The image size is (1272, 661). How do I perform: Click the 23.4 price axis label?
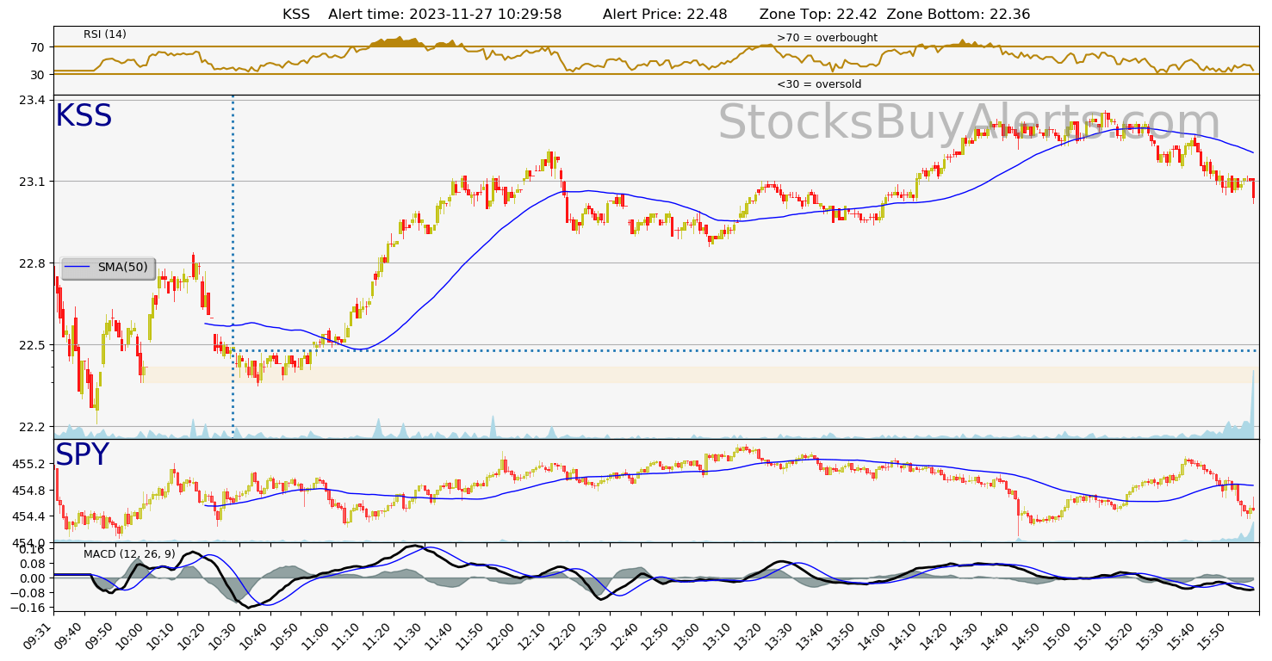pos(31,101)
